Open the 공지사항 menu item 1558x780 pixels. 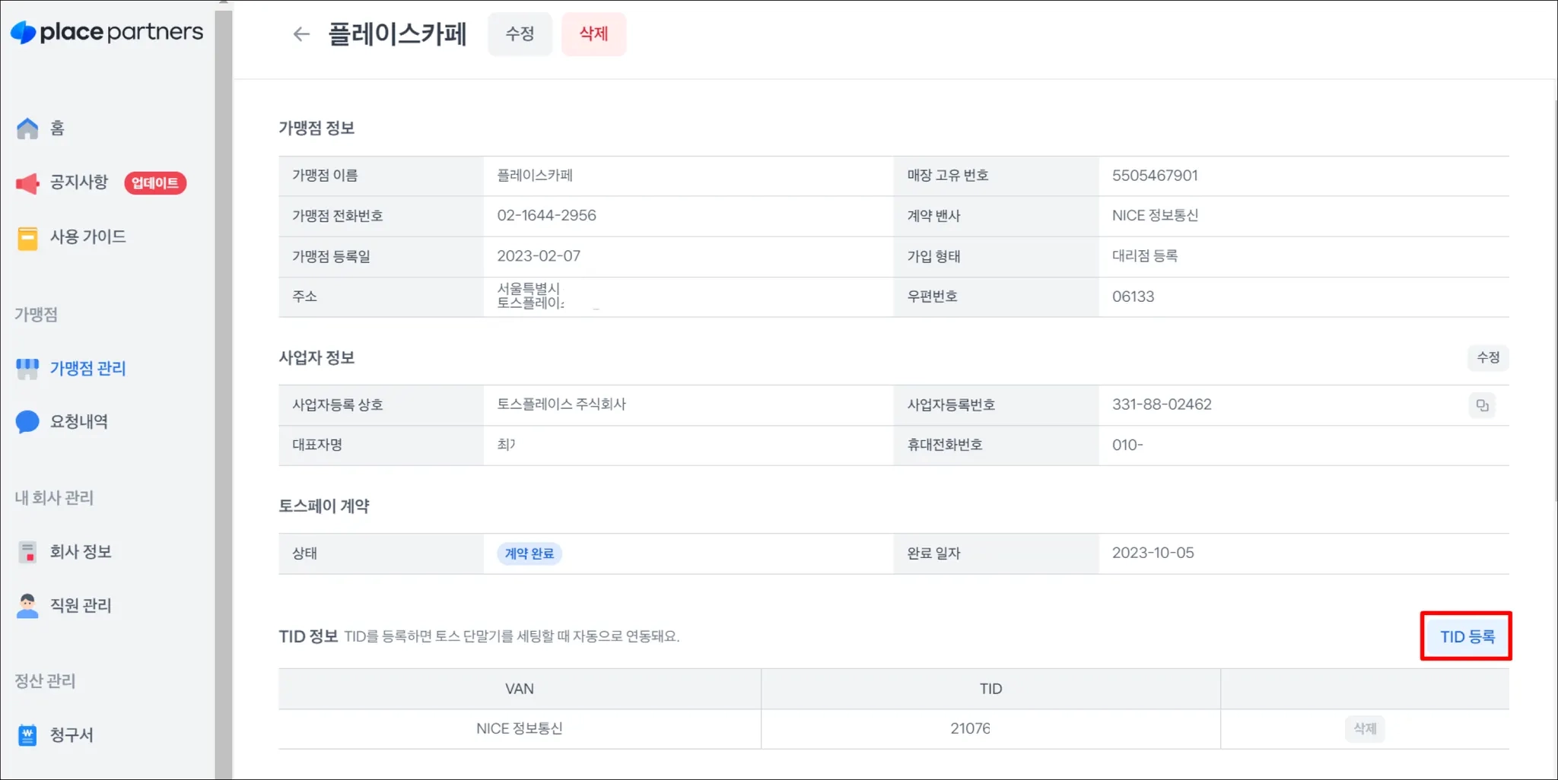tap(79, 182)
